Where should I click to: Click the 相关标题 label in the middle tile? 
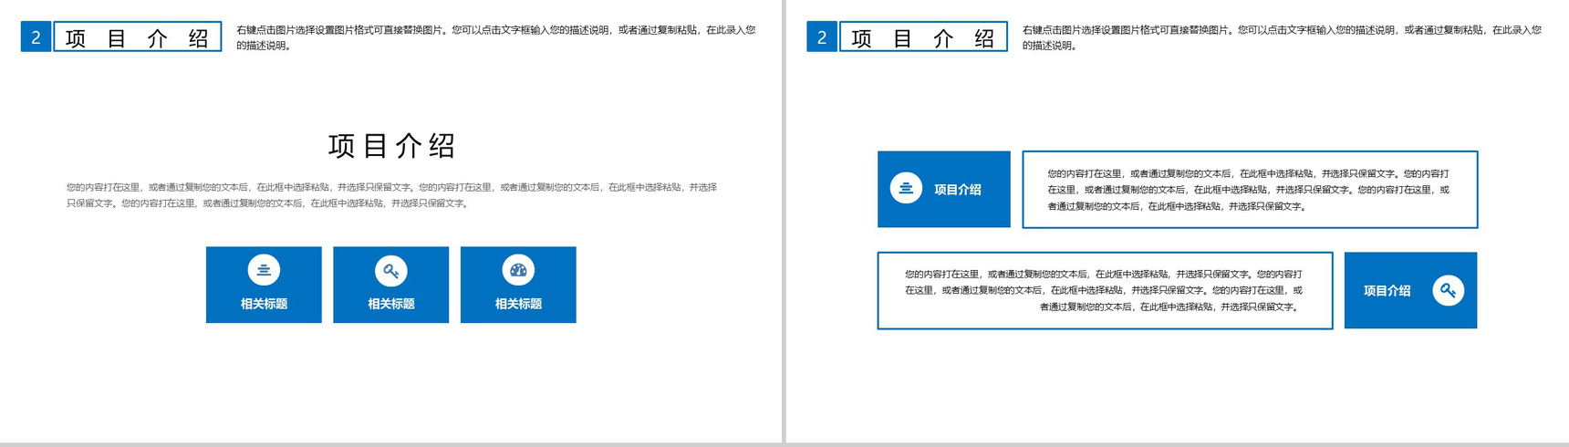point(390,304)
